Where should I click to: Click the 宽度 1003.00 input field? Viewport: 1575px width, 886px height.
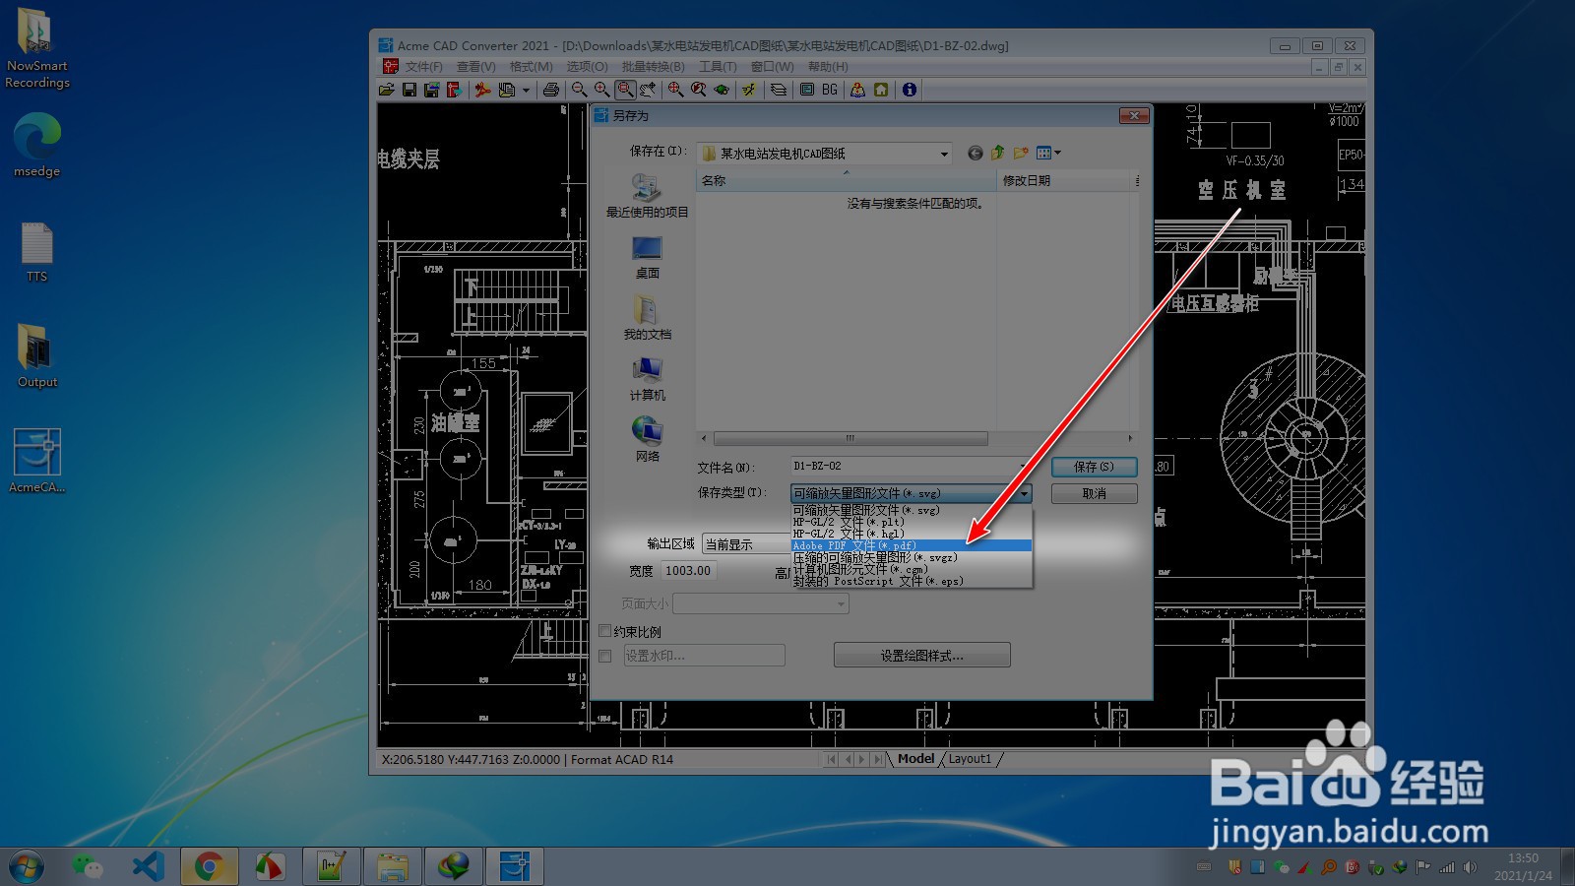click(x=687, y=571)
